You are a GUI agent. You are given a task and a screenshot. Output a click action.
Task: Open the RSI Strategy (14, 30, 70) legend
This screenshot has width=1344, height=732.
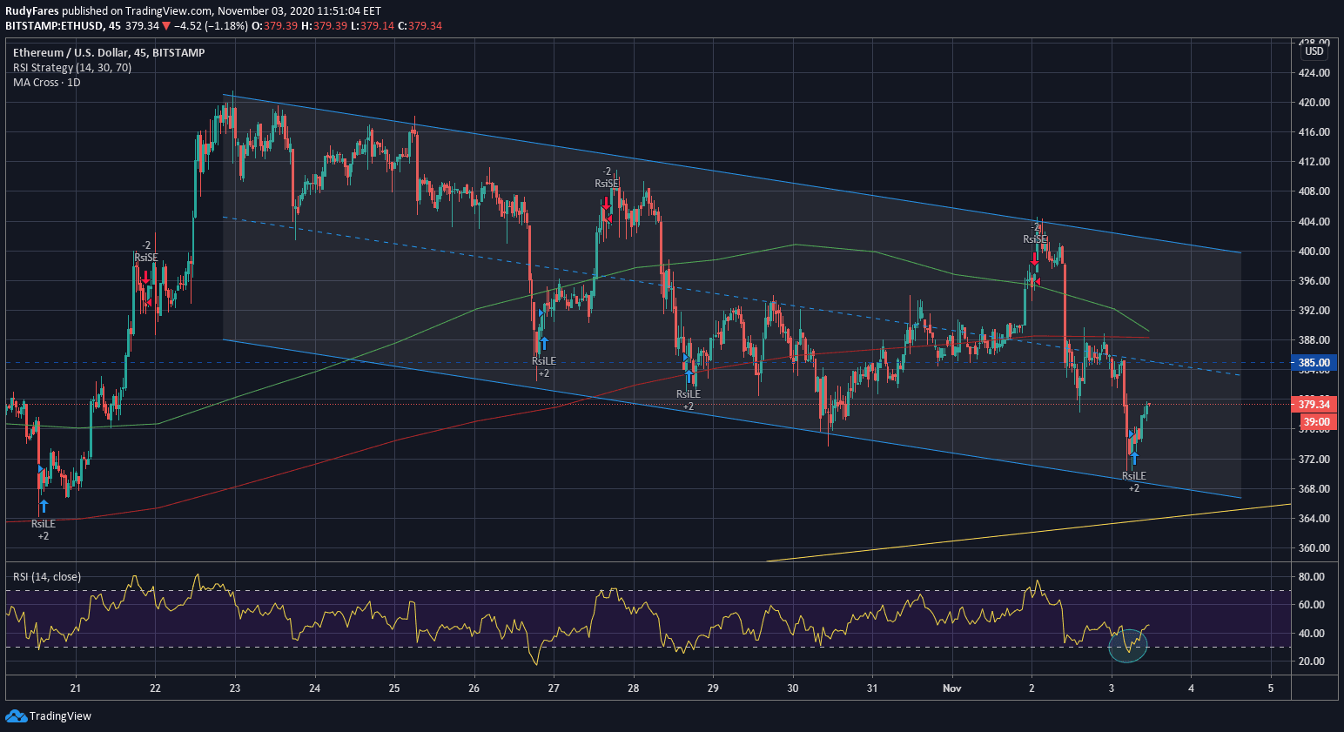point(72,68)
